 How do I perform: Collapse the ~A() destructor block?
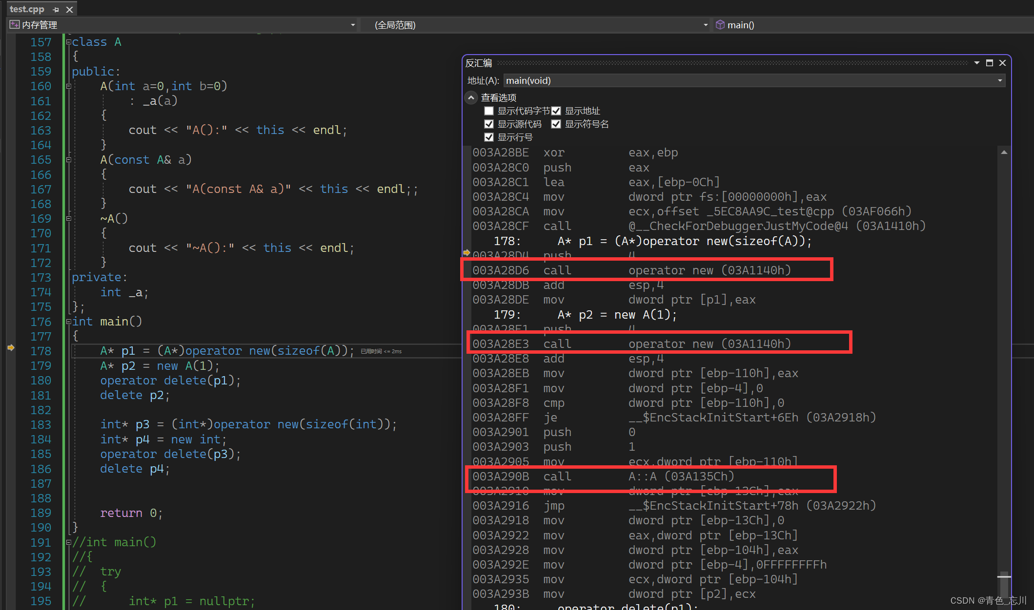pos(68,219)
